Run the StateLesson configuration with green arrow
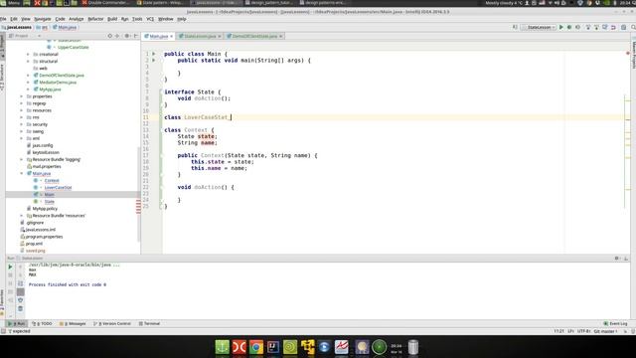This screenshot has height=358, width=636. pyautogui.click(x=561, y=27)
